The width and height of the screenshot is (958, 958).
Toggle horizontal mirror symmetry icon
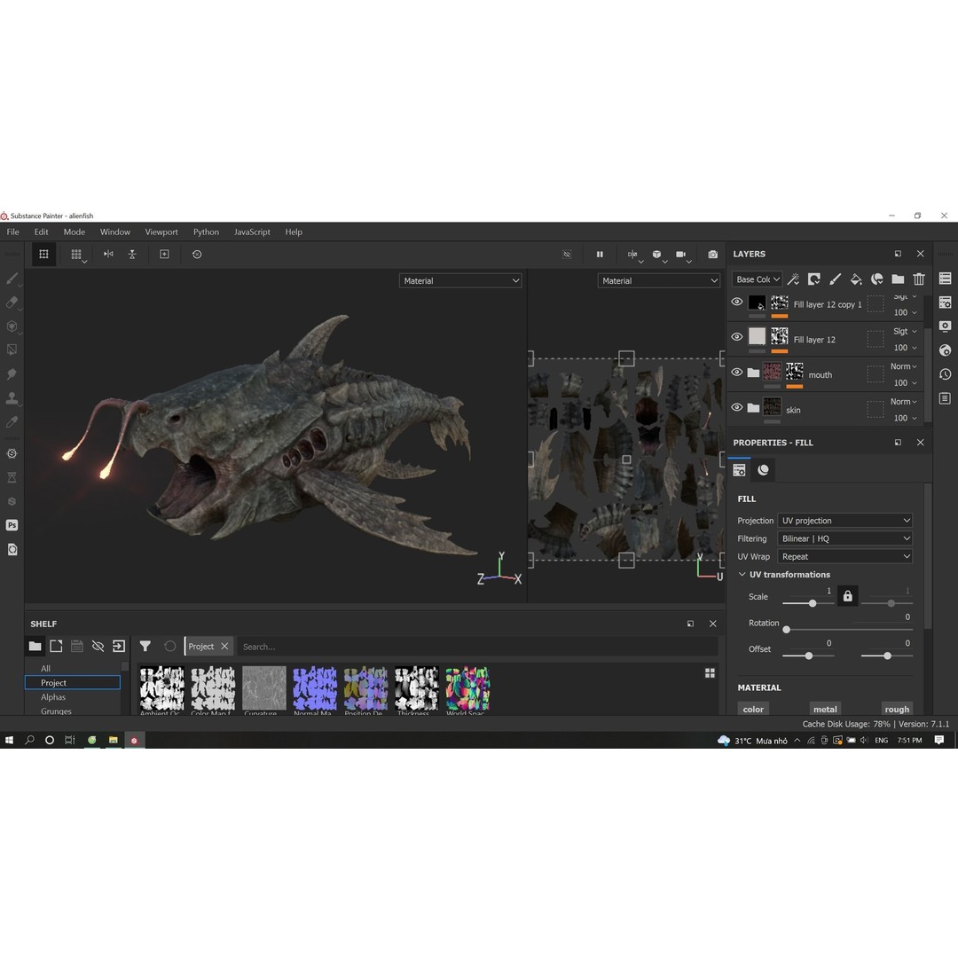point(108,255)
